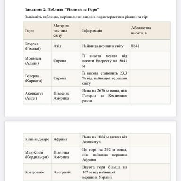Select empty height cell for Мак-Кінлі
The height and width of the screenshot is (181, 181).
click(x=150, y=155)
